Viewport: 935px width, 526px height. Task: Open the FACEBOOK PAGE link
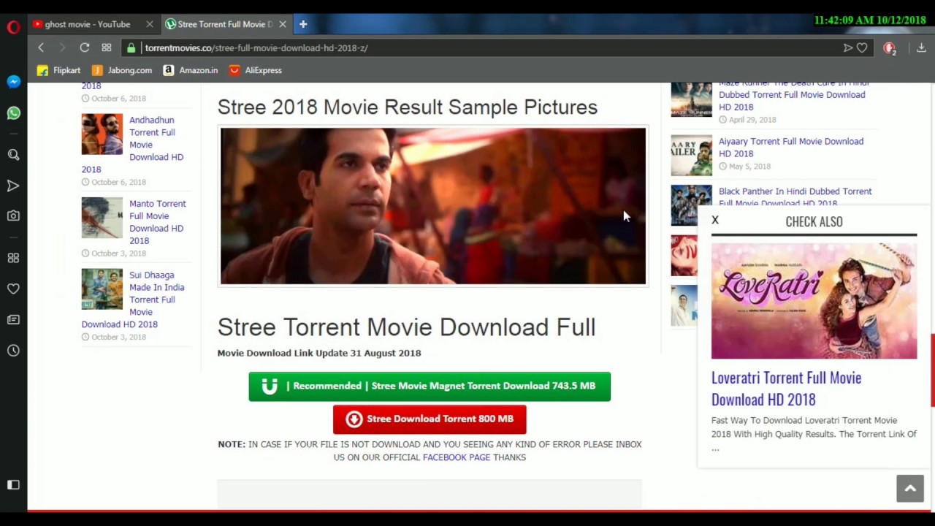point(457,457)
